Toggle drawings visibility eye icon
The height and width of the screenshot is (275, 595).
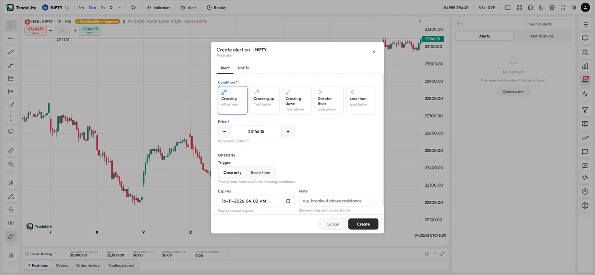tap(11, 223)
